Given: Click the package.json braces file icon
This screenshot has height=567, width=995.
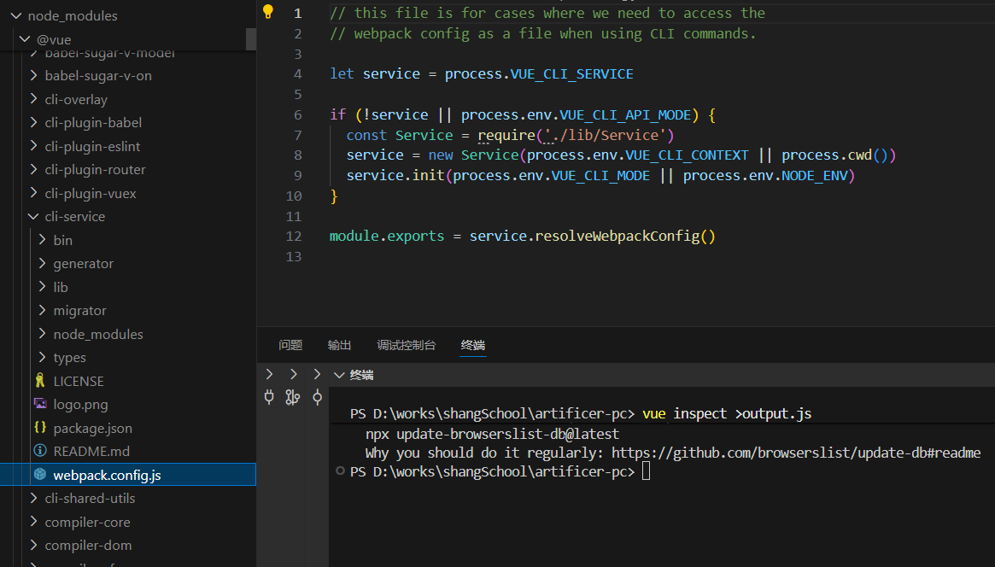Looking at the screenshot, I should pyautogui.click(x=40, y=428).
